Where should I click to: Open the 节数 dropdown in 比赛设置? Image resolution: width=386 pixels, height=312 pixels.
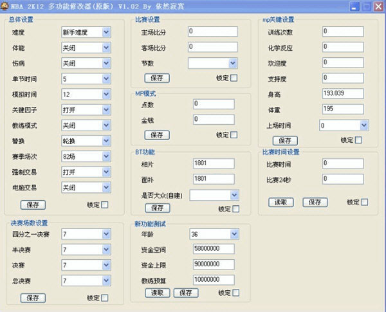tap(234, 63)
